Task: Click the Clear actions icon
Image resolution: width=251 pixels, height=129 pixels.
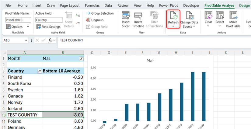Action: pos(208,16)
